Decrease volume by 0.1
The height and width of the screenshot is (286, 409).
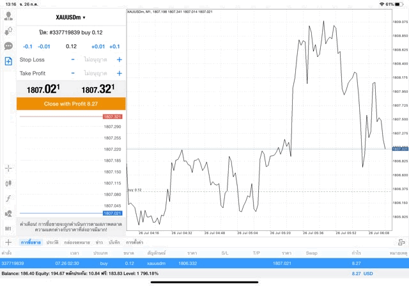tap(27, 46)
